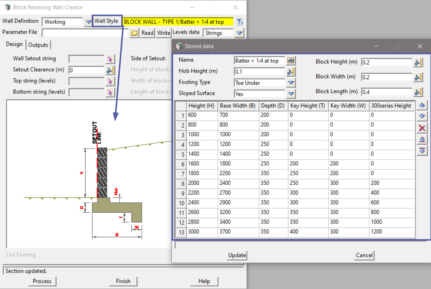The image size is (431, 289).
Task: Move table row up with arrow icon
Action: (x=422, y=106)
